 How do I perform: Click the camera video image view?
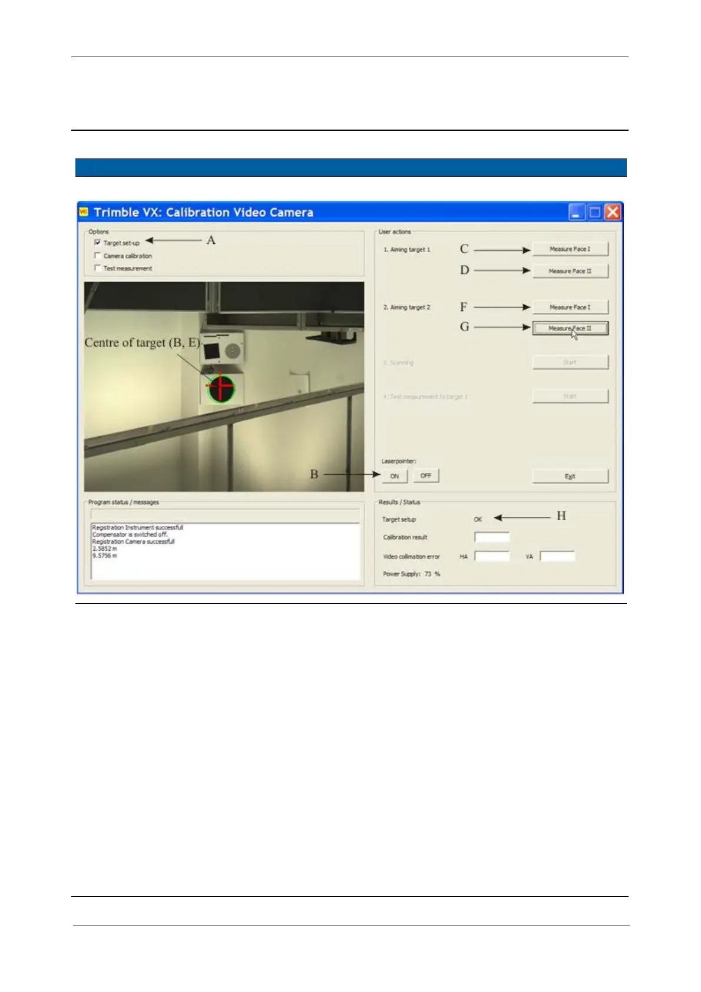coord(224,386)
